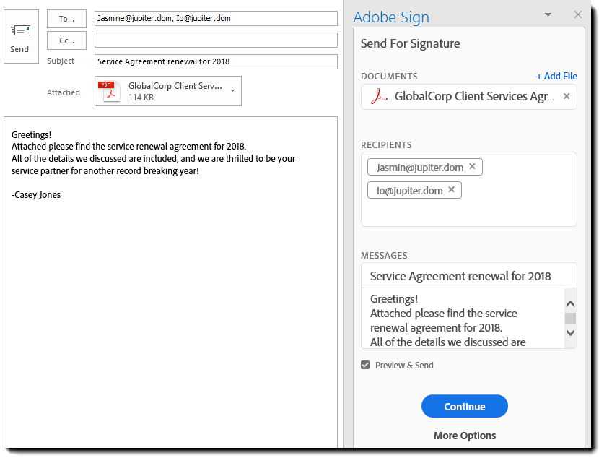Open the attachment dropdown arrow
This screenshot has width=599, height=458.
232,90
